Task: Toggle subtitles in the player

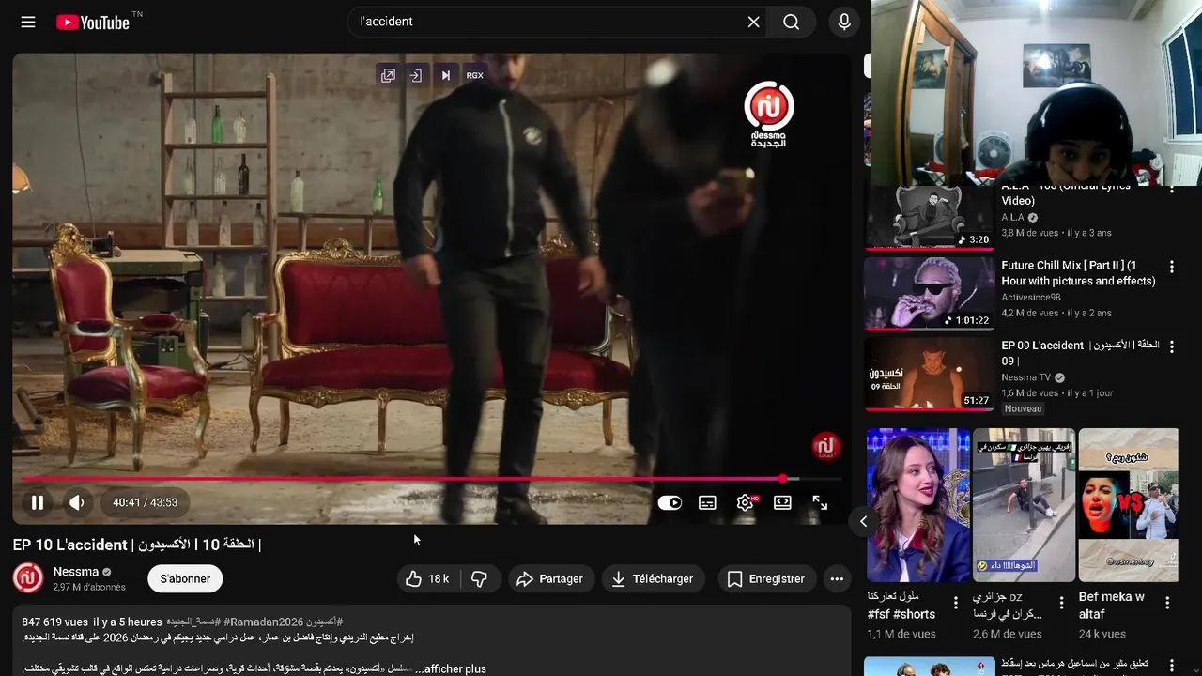Action: click(707, 502)
